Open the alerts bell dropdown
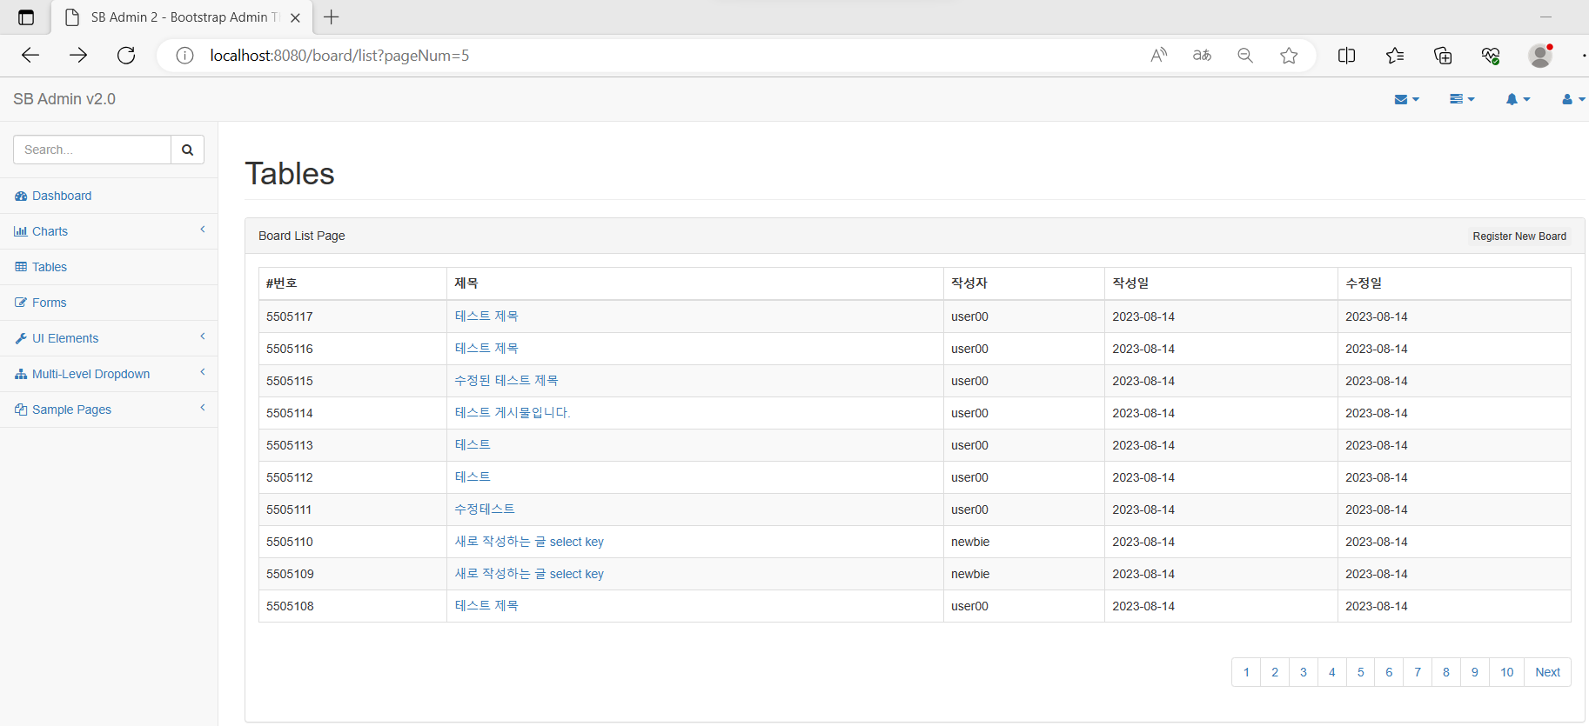Viewport: 1589px width, 726px height. click(x=1518, y=99)
